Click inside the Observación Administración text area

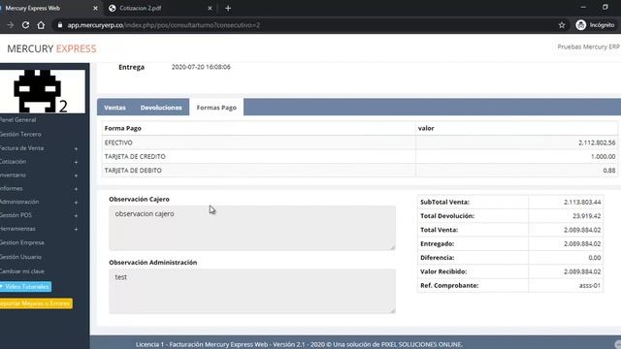tap(252, 291)
